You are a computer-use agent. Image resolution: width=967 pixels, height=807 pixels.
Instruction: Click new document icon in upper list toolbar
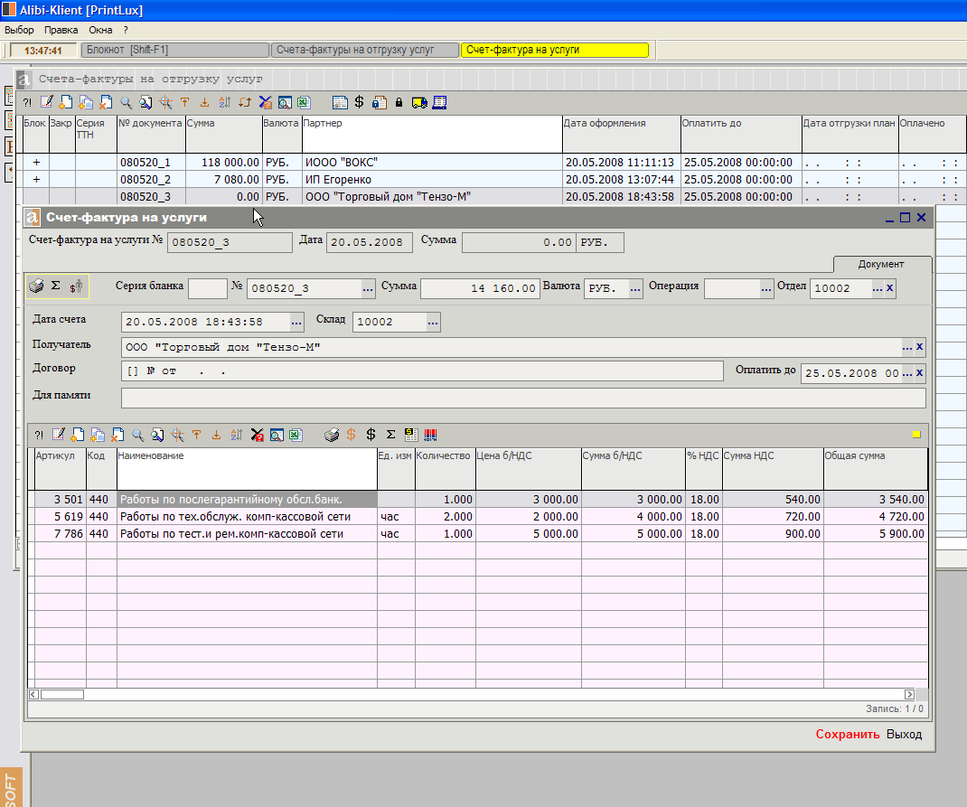(66, 102)
